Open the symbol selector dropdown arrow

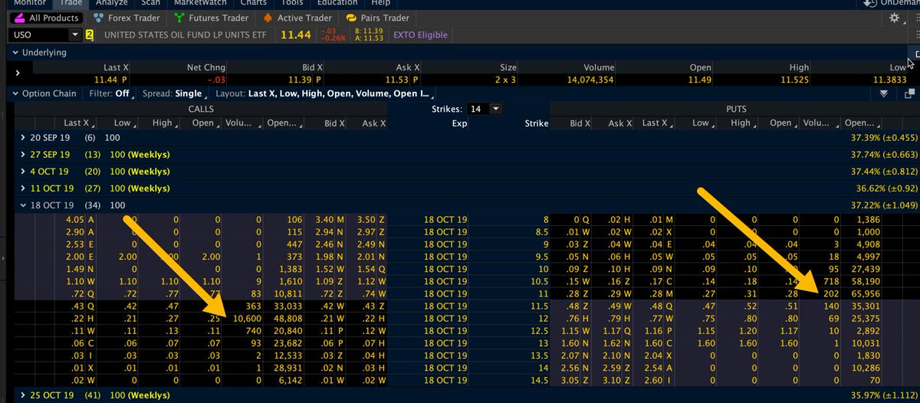click(75, 34)
